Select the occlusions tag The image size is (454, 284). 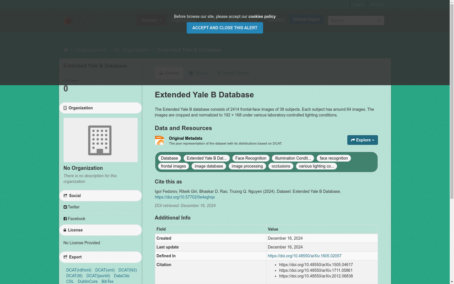click(x=281, y=166)
